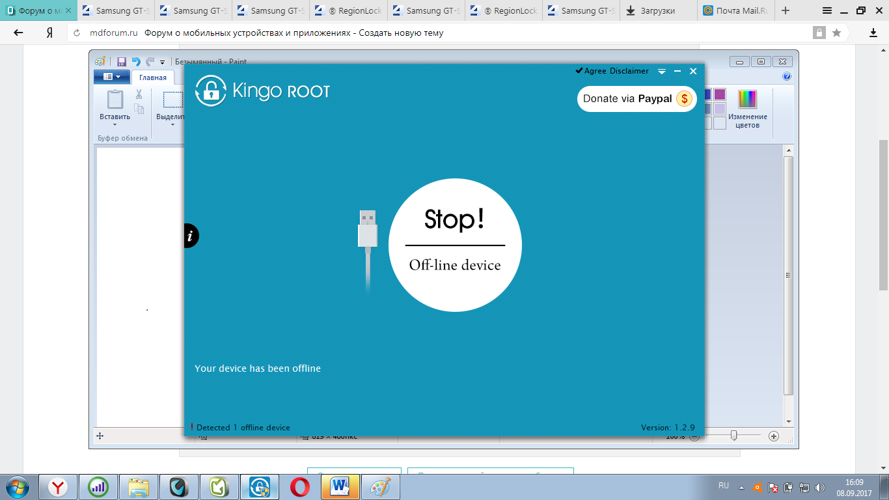The height and width of the screenshot is (500, 889).
Task: Bookmark the page with the star icon
Action: click(836, 33)
